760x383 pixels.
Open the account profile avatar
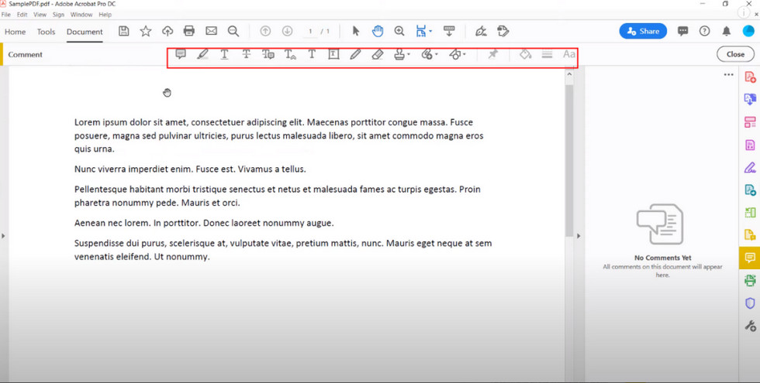click(748, 32)
